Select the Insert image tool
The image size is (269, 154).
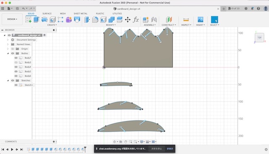click(200, 20)
